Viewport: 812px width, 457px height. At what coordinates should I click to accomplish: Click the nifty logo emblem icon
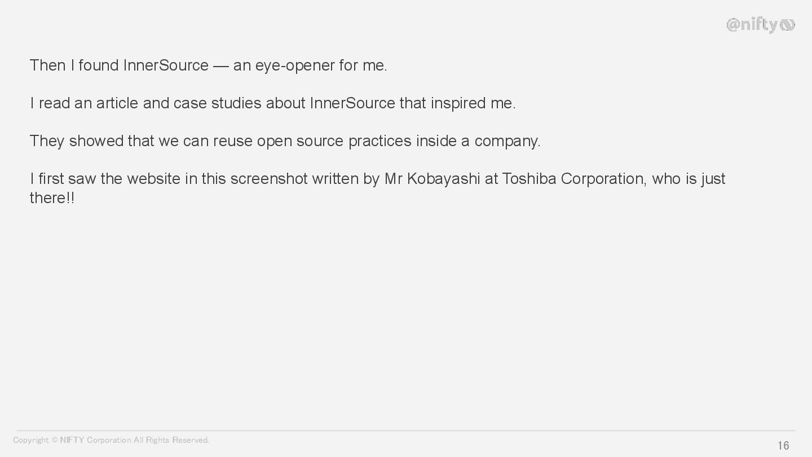pos(788,25)
